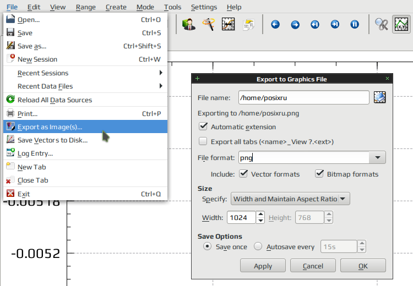Open the Change Data Sample Ranges icon
Image resolution: width=413 pixels, height=286 pixels.
228,24
